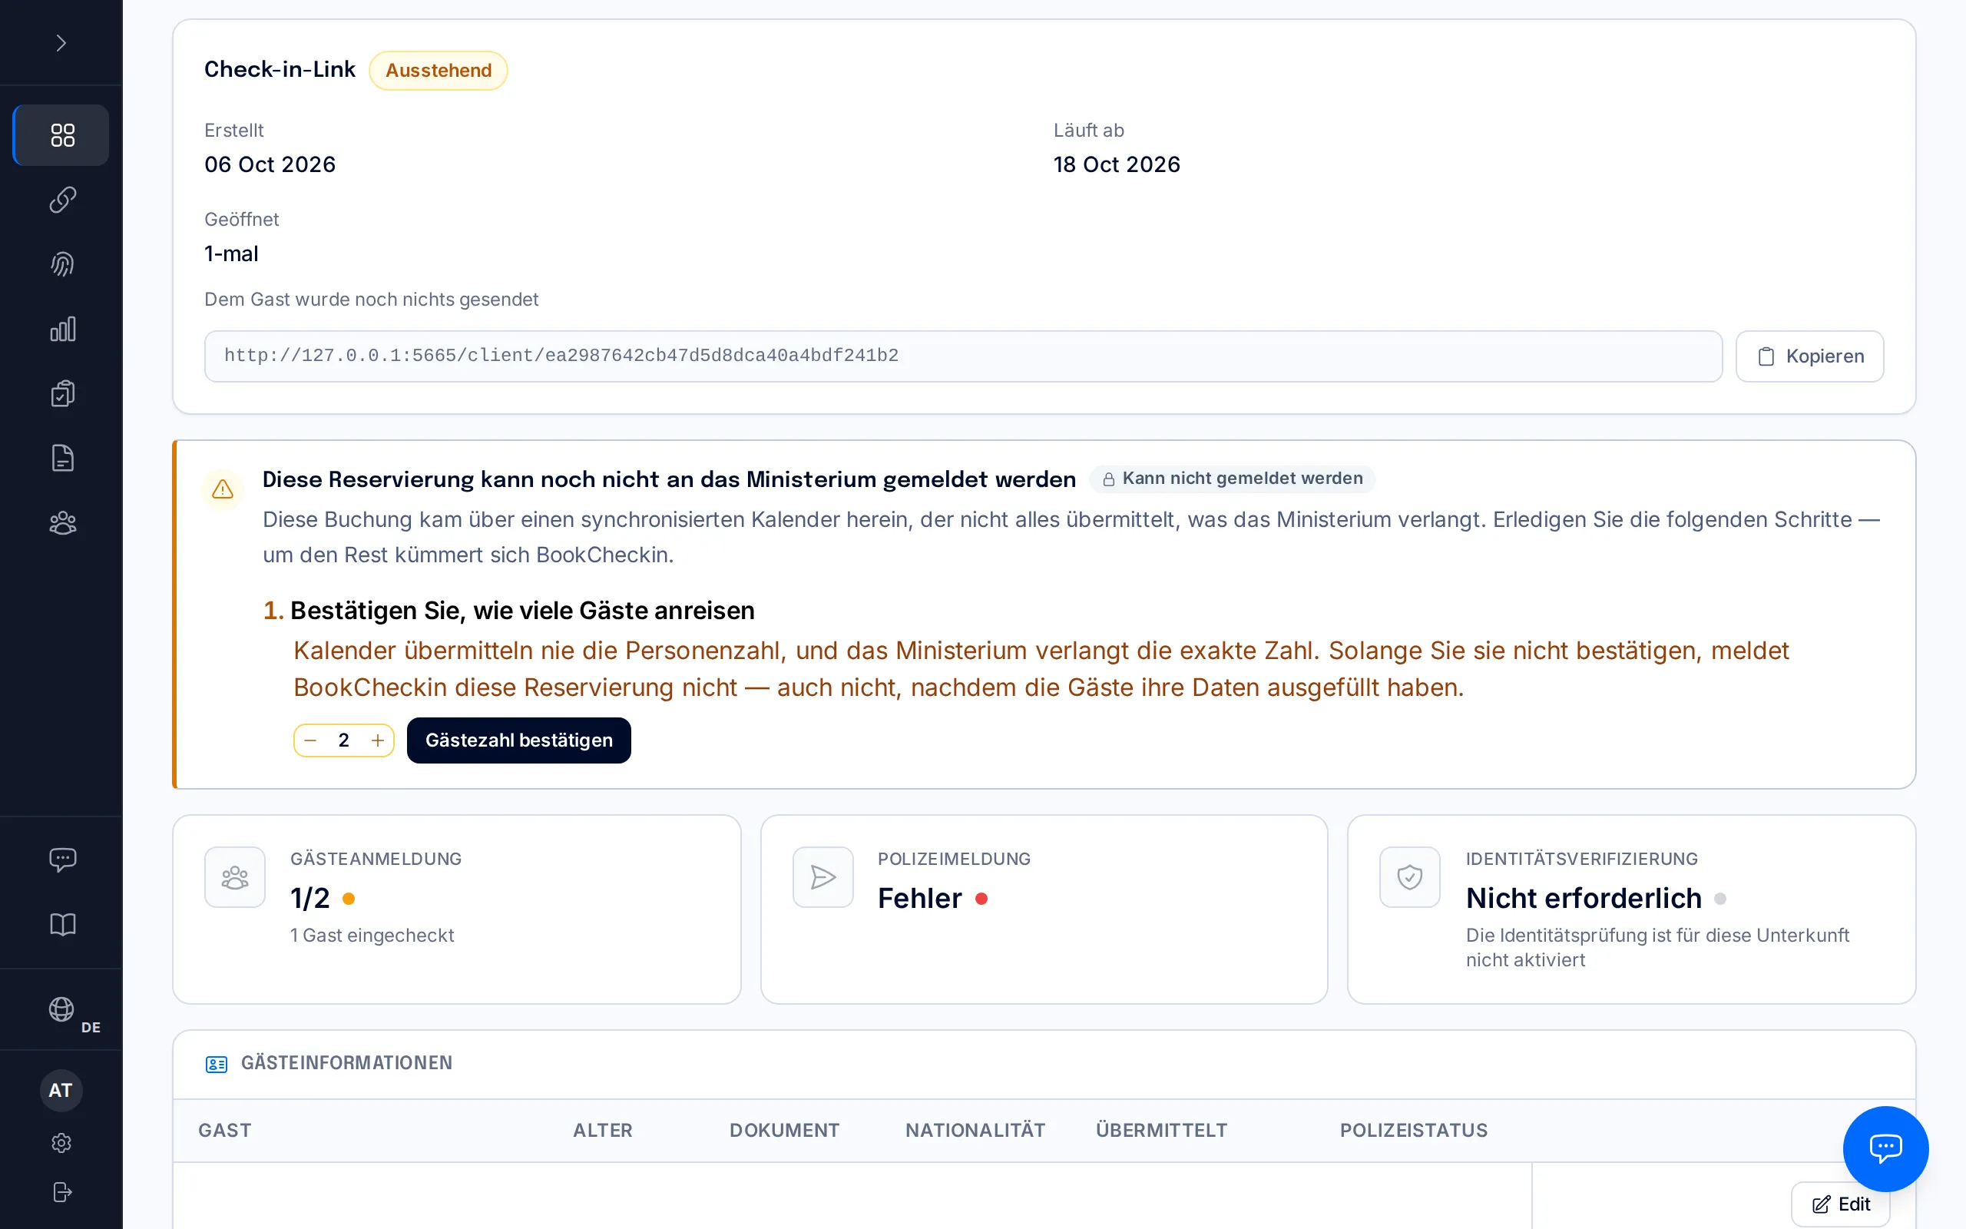Open the dashboard grid icon in sidebar
This screenshot has width=1966, height=1229.
click(61, 135)
